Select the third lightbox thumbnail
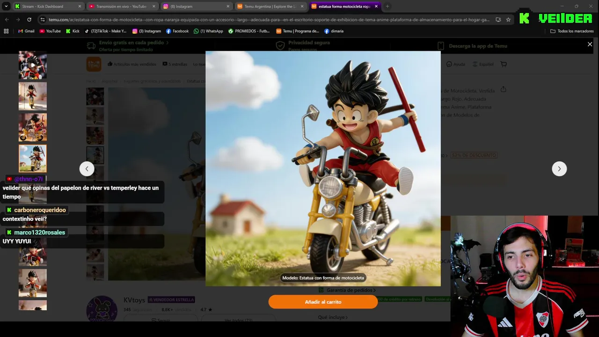This screenshot has width=599, height=337. (x=33, y=127)
